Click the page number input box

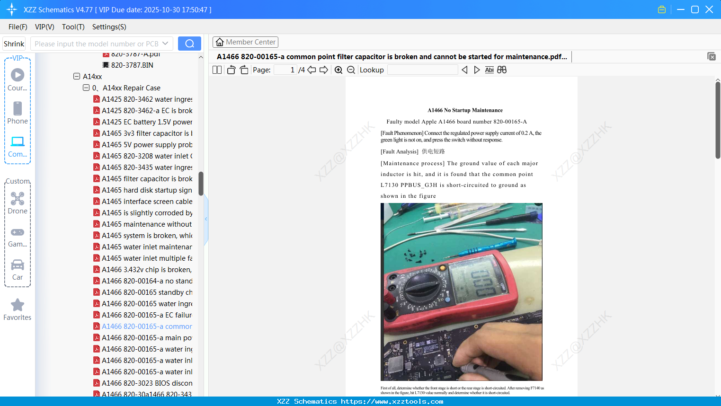[285, 70]
